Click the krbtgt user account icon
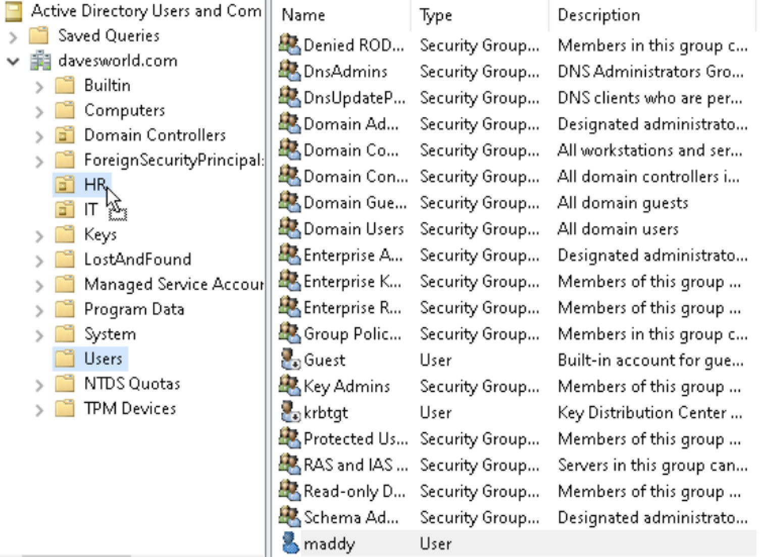 (x=290, y=412)
